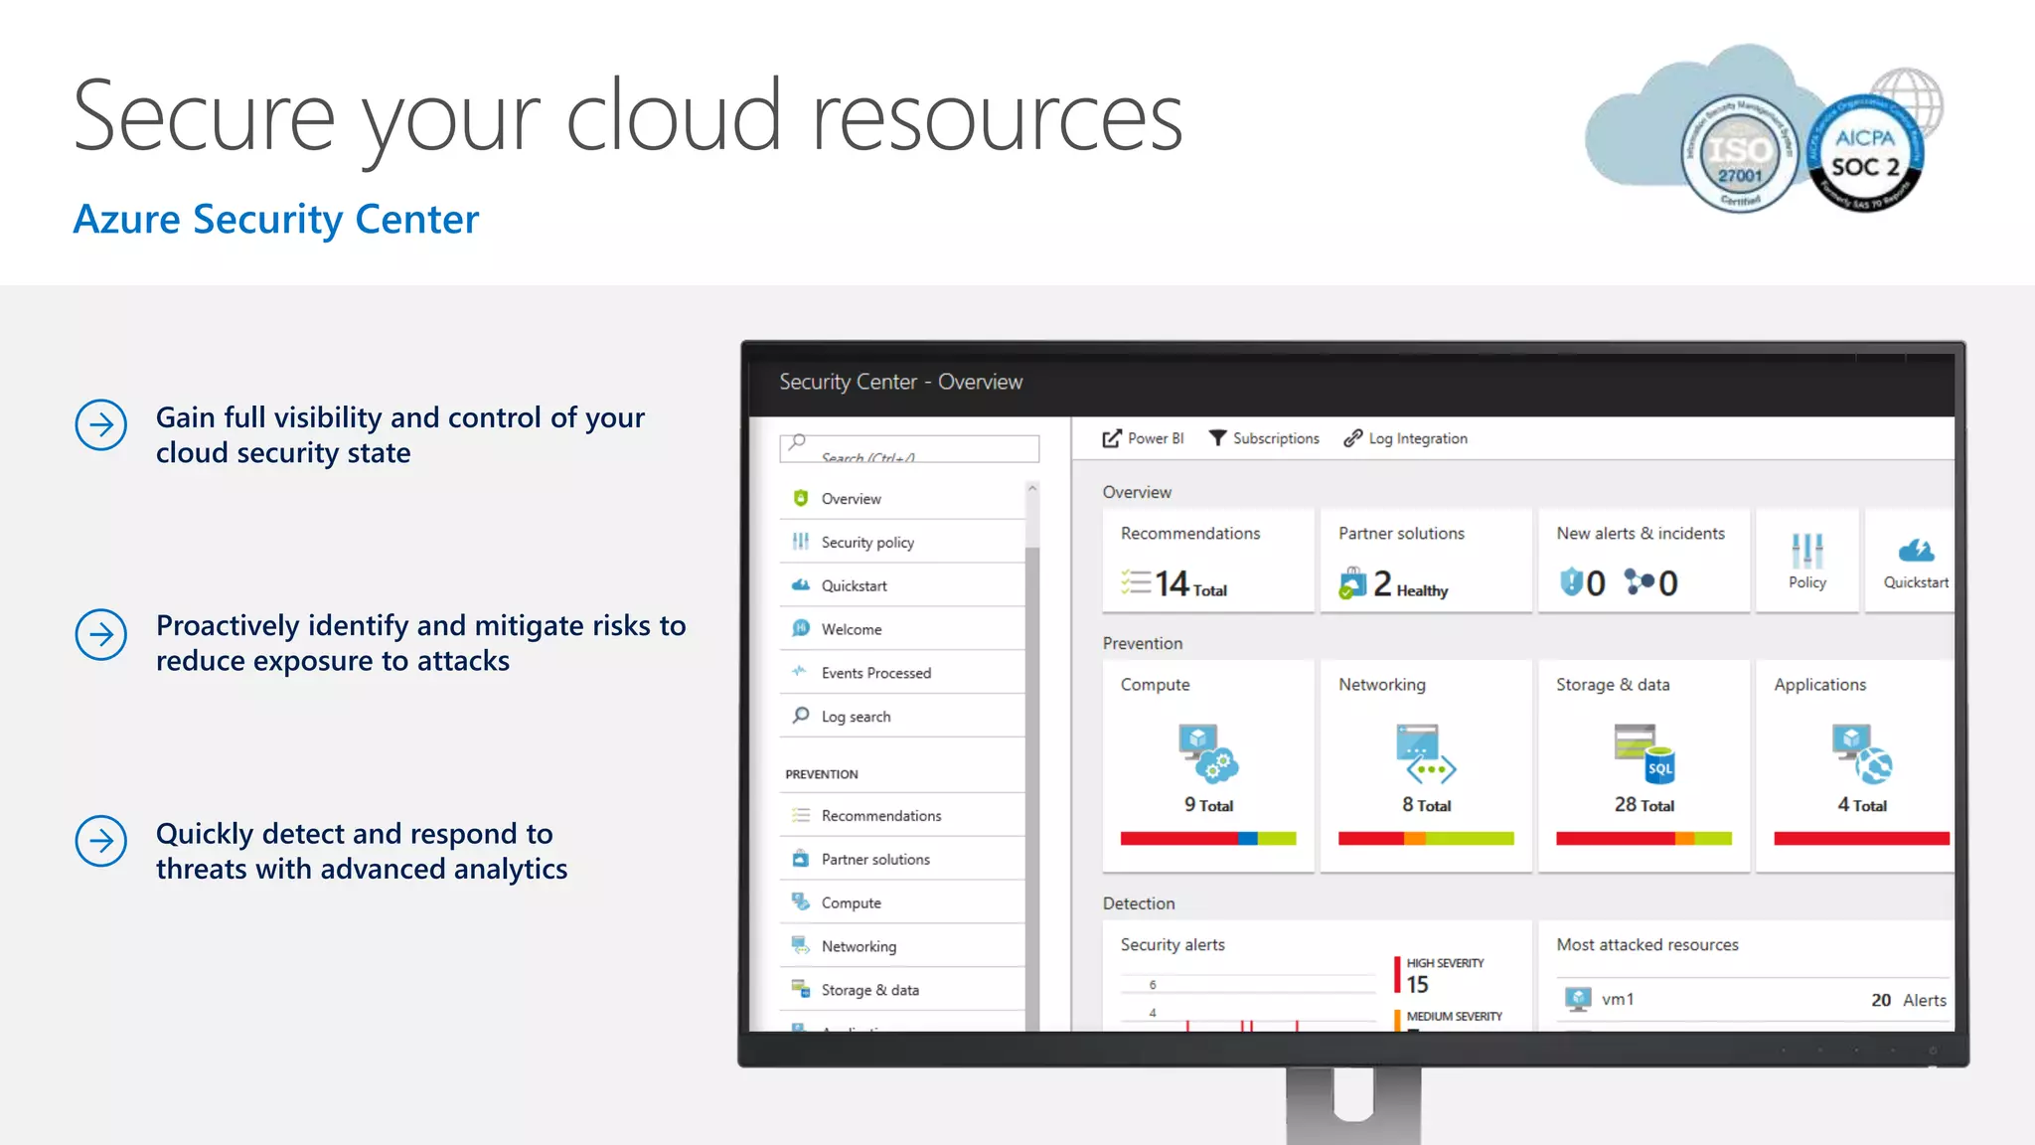Click the Most attacked resources heading
The width and height of the screenshot is (2035, 1145).
(x=1647, y=944)
